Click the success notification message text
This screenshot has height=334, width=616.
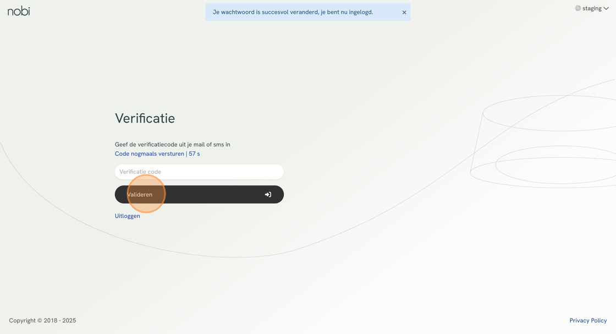293,12
